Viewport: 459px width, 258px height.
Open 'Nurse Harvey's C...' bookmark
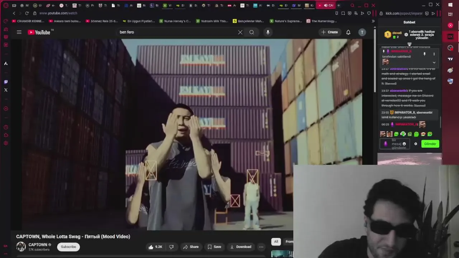pyautogui.click(x=175, y=21)
